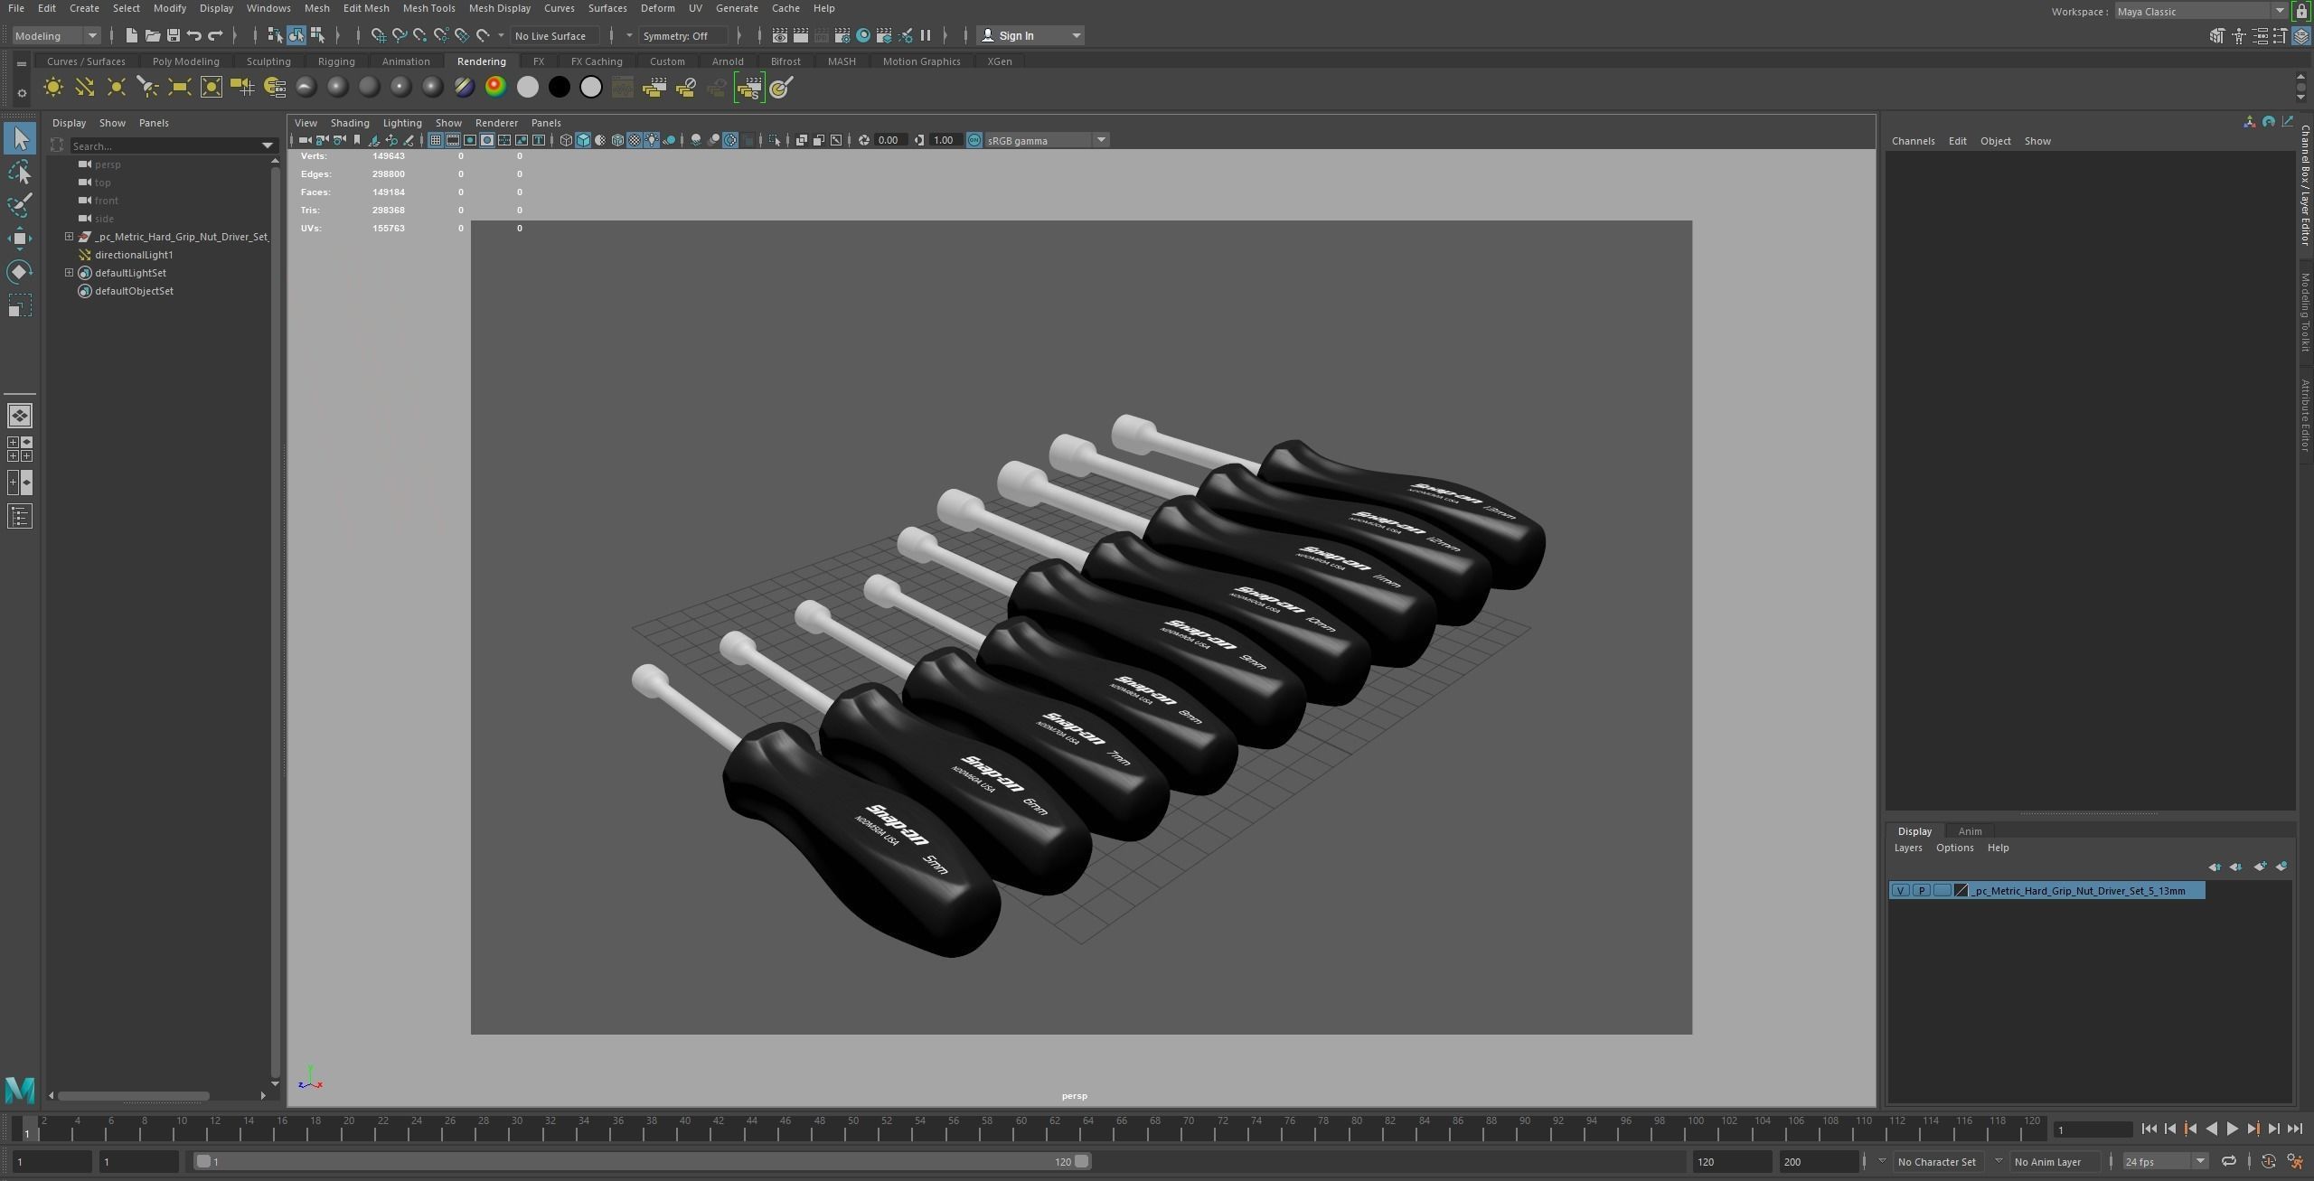
Task: Switch to the Poly Modeling shelf tab
Action: tap(185, 61)
